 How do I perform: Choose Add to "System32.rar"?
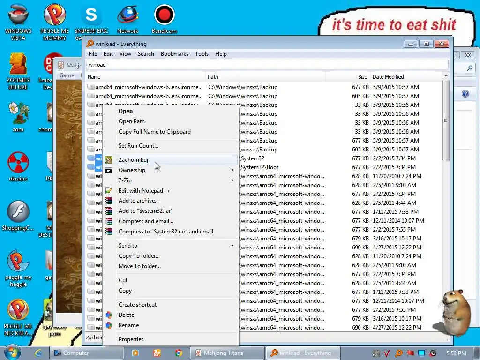click(170, 211)
